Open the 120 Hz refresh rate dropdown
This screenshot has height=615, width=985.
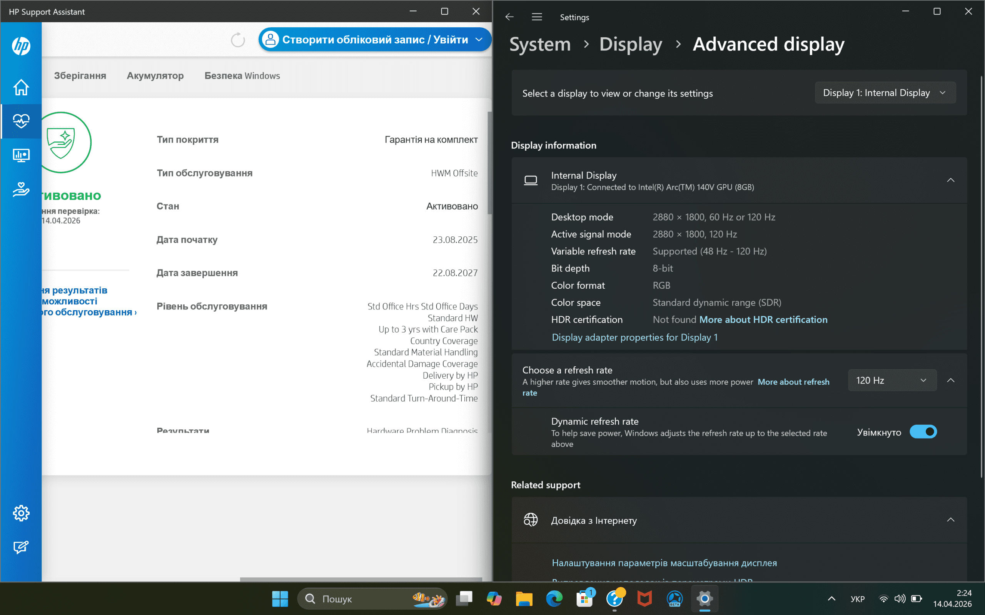click(892, 380)
